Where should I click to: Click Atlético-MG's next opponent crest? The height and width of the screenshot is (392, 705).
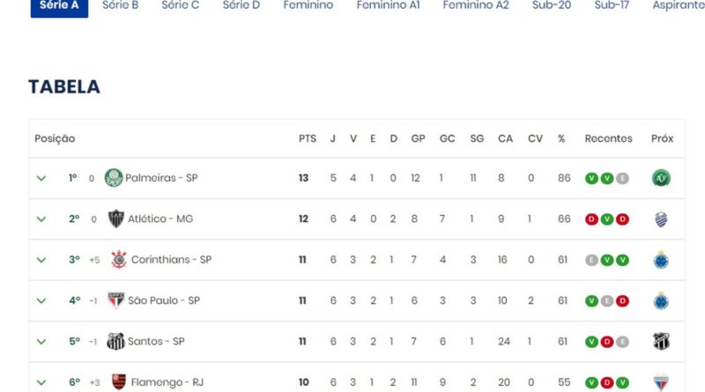pyautogui.click(x=661, y=218)
